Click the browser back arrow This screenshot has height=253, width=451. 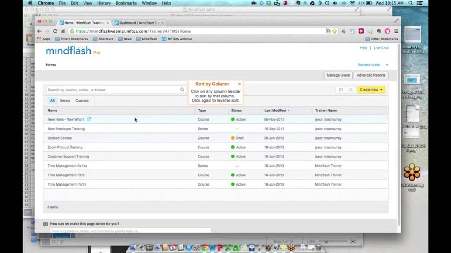pos(39,31)
